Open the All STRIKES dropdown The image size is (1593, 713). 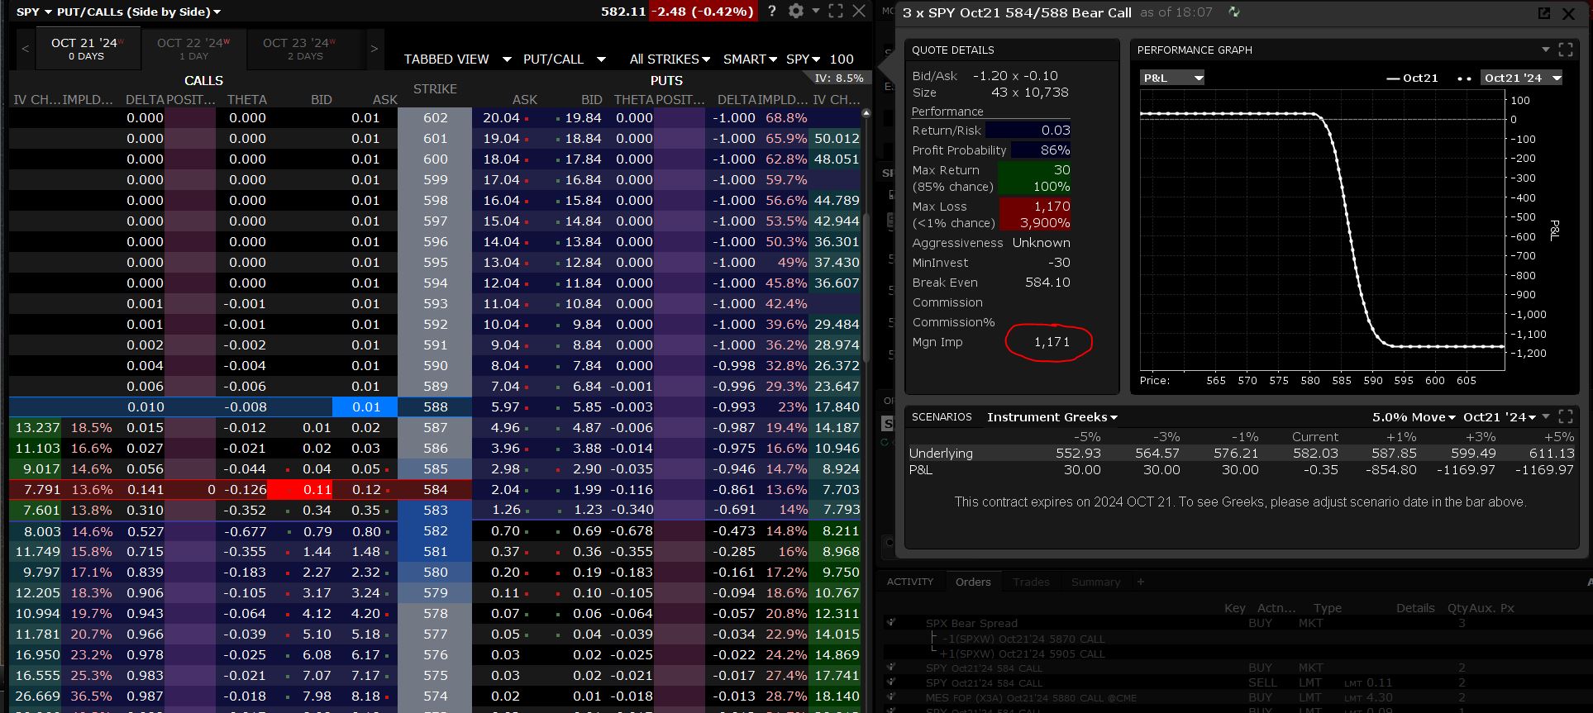(670, 59)
